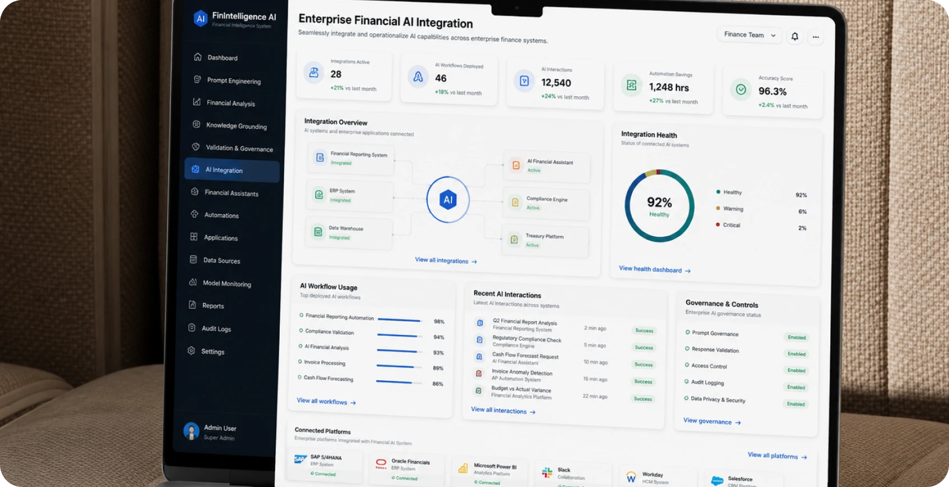Click Cash Flow Forecasting progress bar
The image size is (949, 487).
[399, 382]
